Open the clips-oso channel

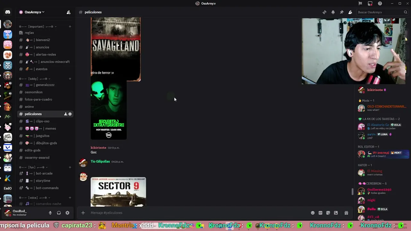[x=45, y=121]
